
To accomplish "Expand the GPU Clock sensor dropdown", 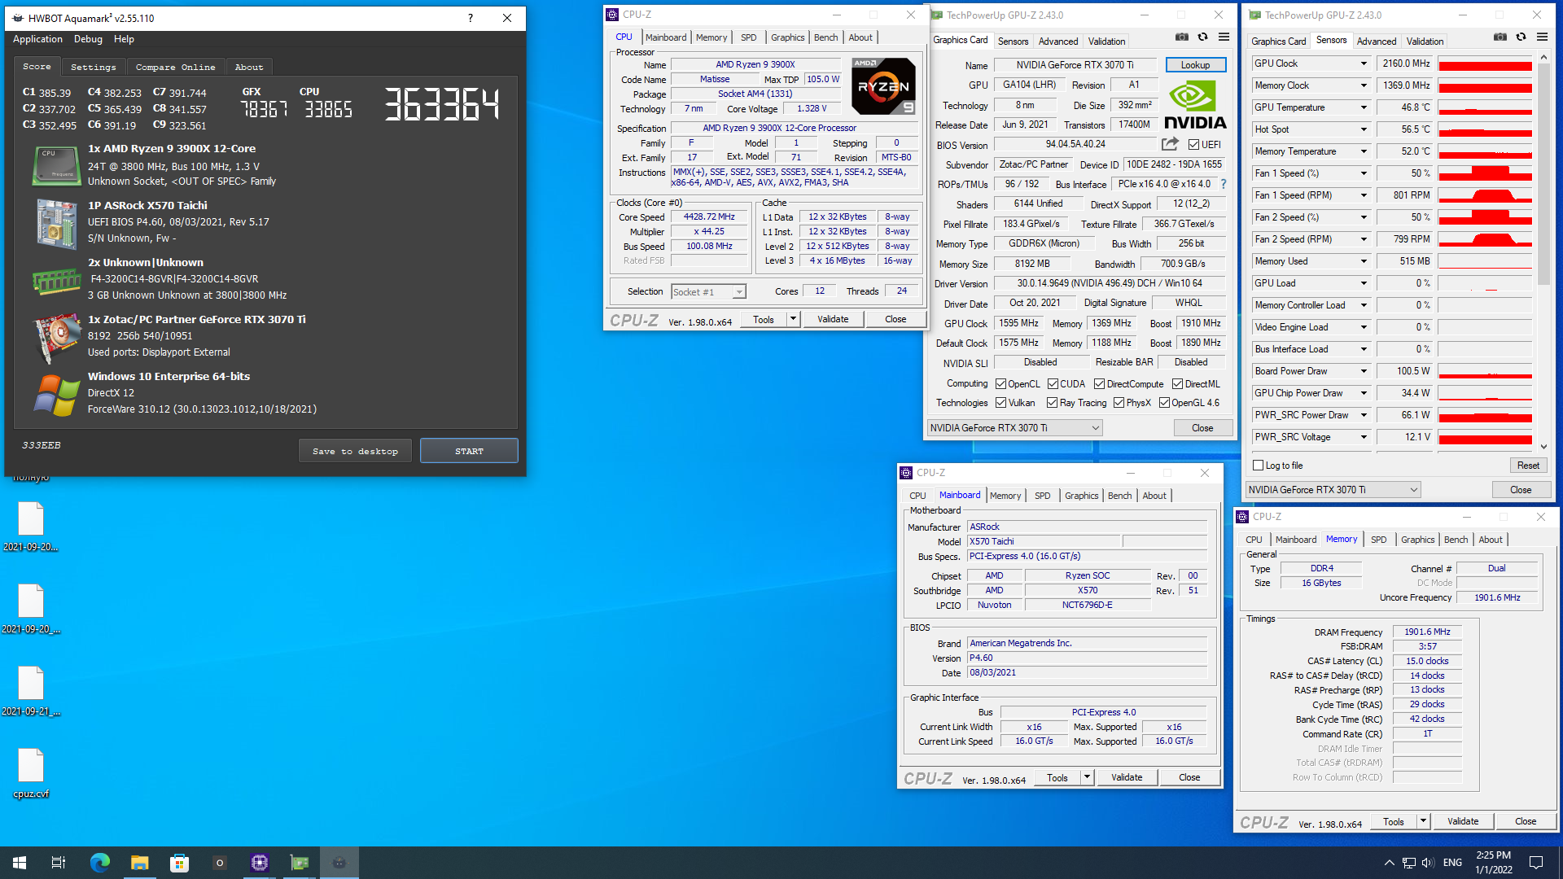I will tap(1364, 63).
